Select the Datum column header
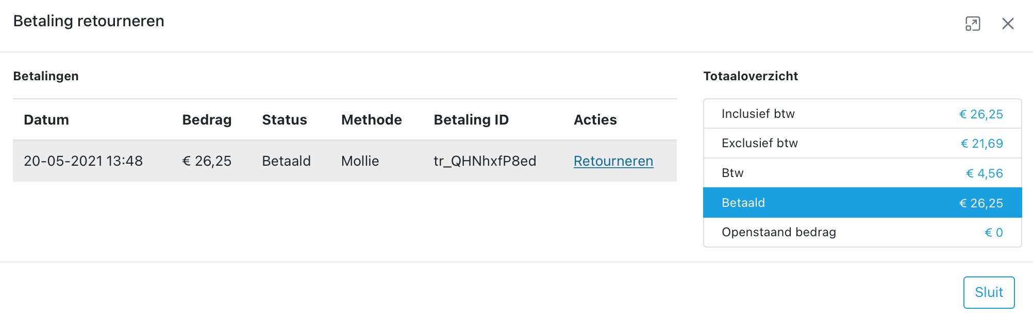The width and height of the screenshot is (1033, 316). [x=46, y=120]
